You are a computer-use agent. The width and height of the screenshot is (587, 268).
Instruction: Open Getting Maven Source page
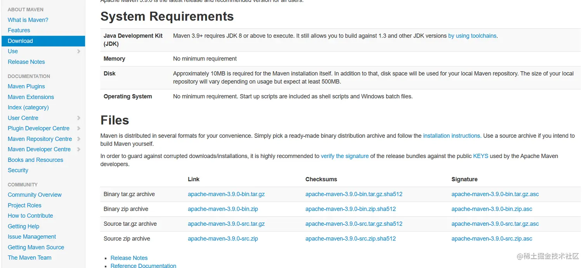point(36,247)
